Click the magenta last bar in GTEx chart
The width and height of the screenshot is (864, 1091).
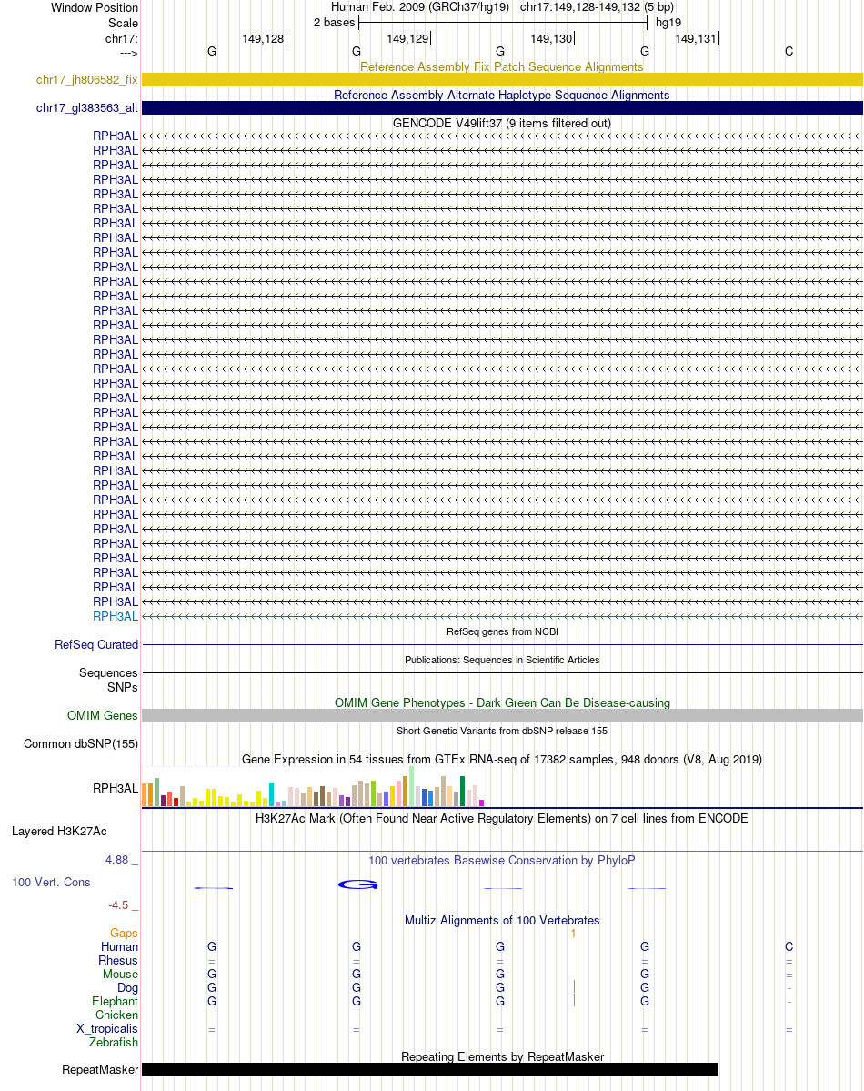point(482,803)
